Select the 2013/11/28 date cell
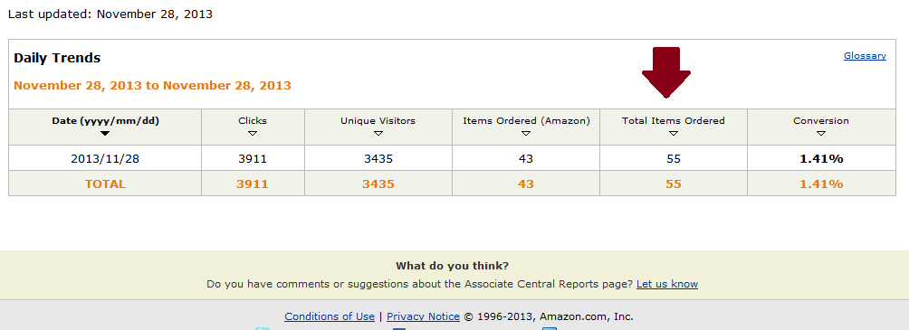The height and width of the screenshot is (330, 909). [105, 158]
